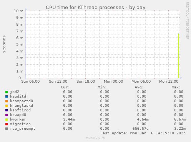Click the khungtaskd yellow legend swatch
This screenshot has height=142, width=191.
pyautogui.click(x=7, y=106)
